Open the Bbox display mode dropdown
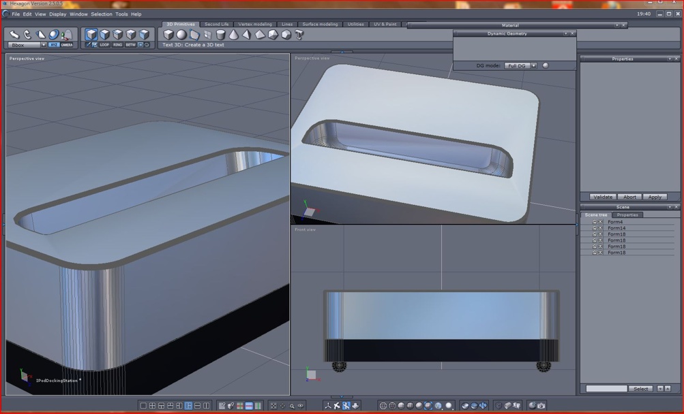This screenshot has height=414, width=684. [x=44, y=45]
